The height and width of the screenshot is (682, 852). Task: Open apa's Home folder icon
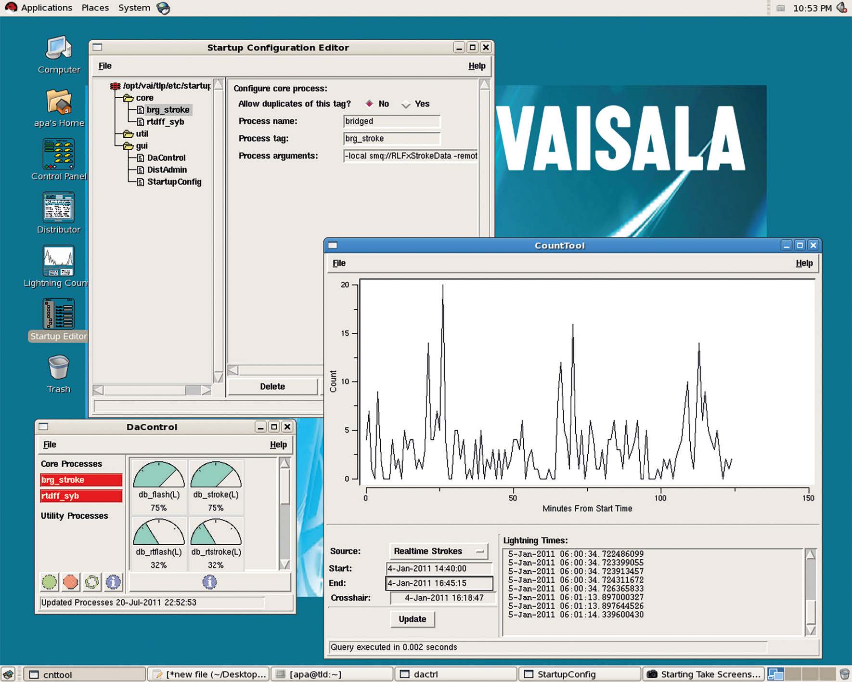(x=59, y=102)
